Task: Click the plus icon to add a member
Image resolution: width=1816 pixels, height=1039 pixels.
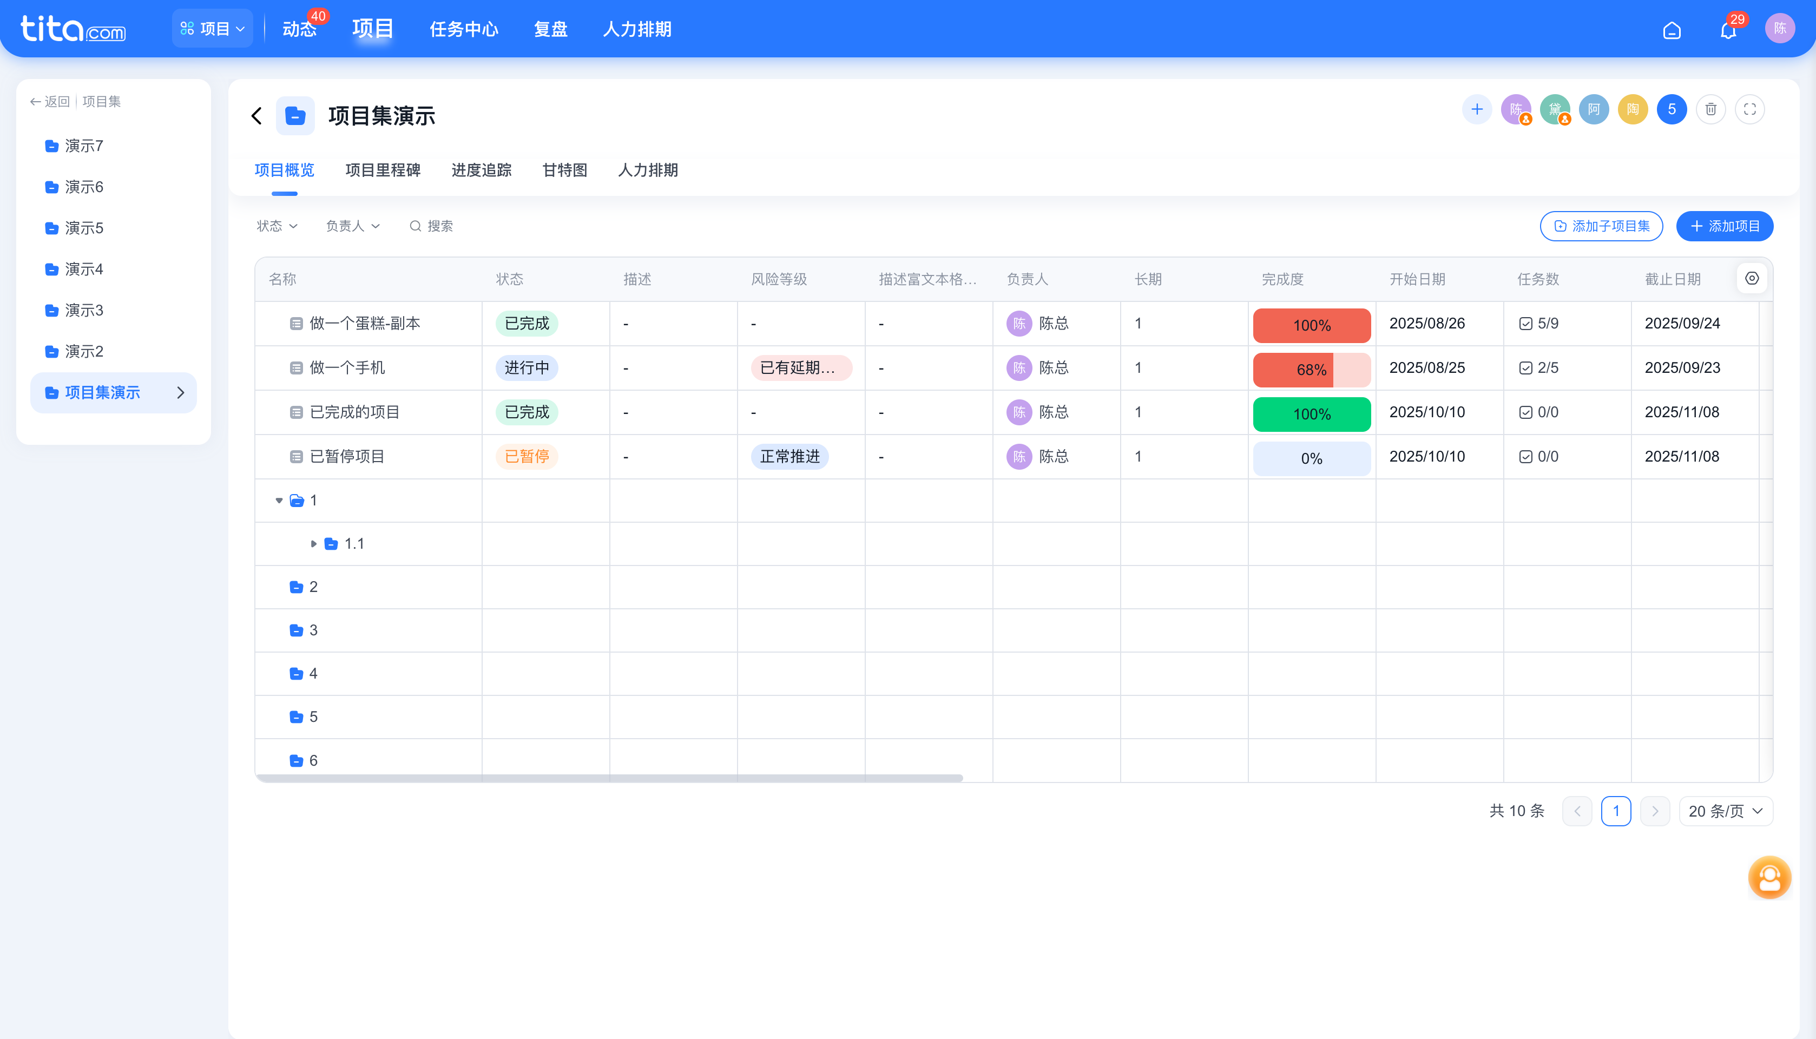Action: (x=1477, y=109)
